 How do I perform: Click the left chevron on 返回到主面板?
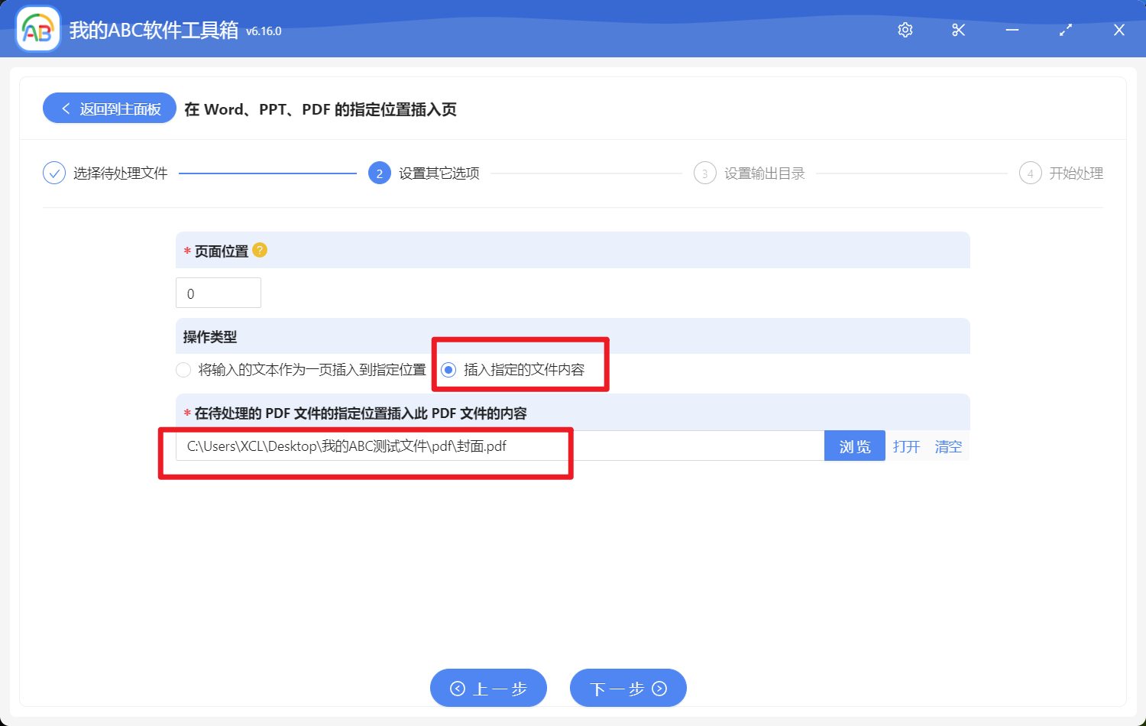coord(65,108)
